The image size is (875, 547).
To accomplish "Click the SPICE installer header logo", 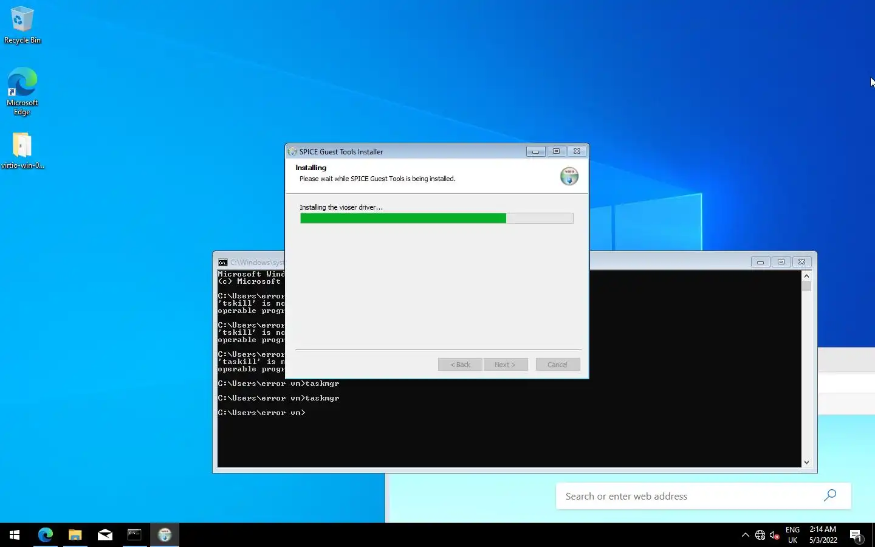I will click(569, 176).
